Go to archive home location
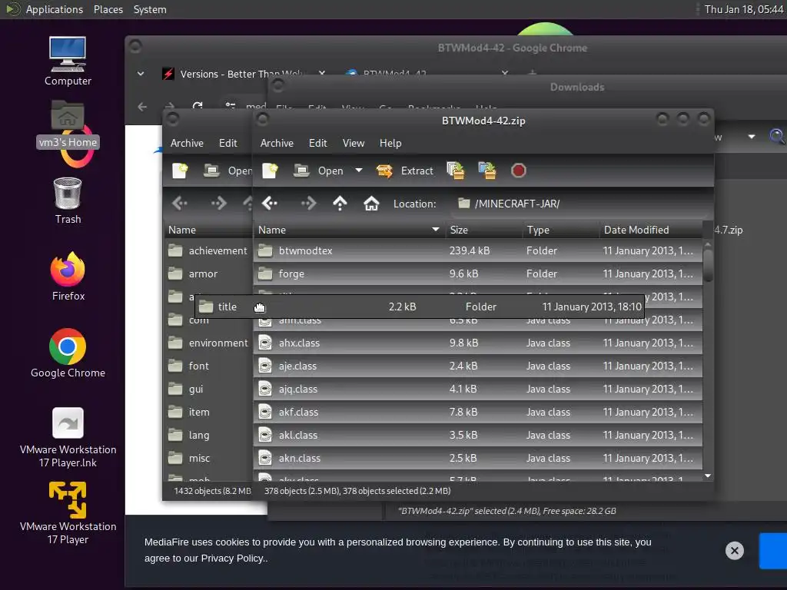Screen dimensions: 787x590 click(371, 203)
